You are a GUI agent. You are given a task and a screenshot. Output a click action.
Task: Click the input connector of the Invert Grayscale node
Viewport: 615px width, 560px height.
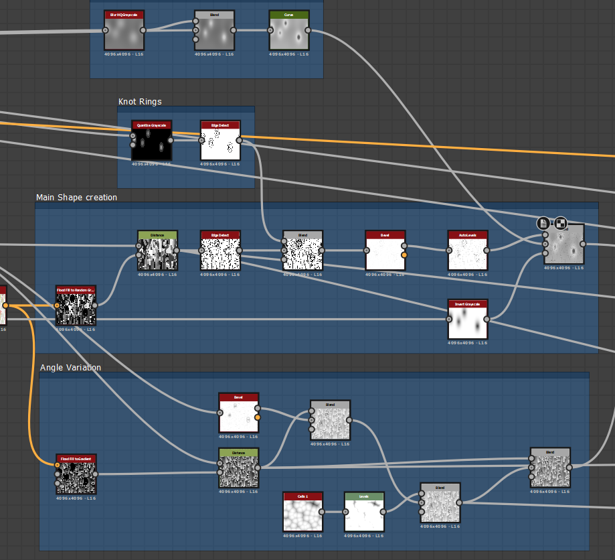pyautogui.click(x=449, y=320)
